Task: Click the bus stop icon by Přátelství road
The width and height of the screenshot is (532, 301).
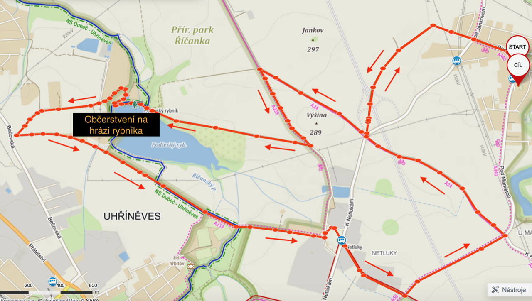Action: (52, 282)
